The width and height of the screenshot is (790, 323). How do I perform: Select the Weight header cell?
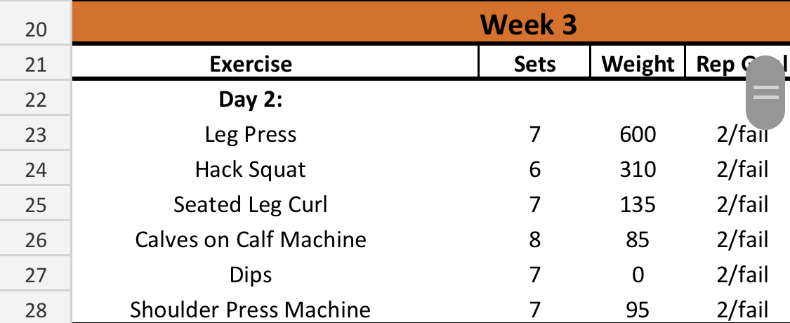tap(638, 65)
